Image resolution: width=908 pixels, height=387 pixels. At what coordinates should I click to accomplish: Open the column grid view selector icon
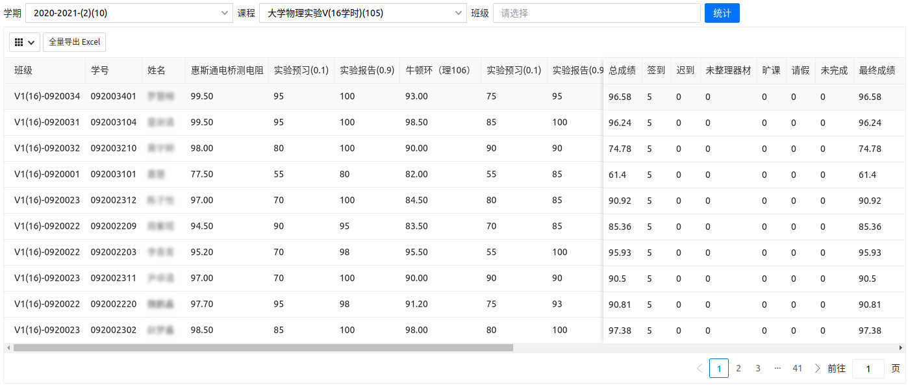[25, 42]
